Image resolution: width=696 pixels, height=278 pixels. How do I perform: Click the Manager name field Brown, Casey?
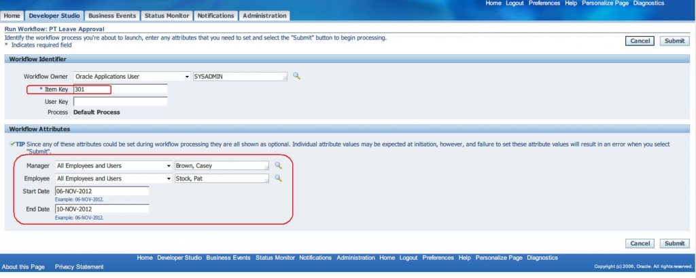click(222, 165)
